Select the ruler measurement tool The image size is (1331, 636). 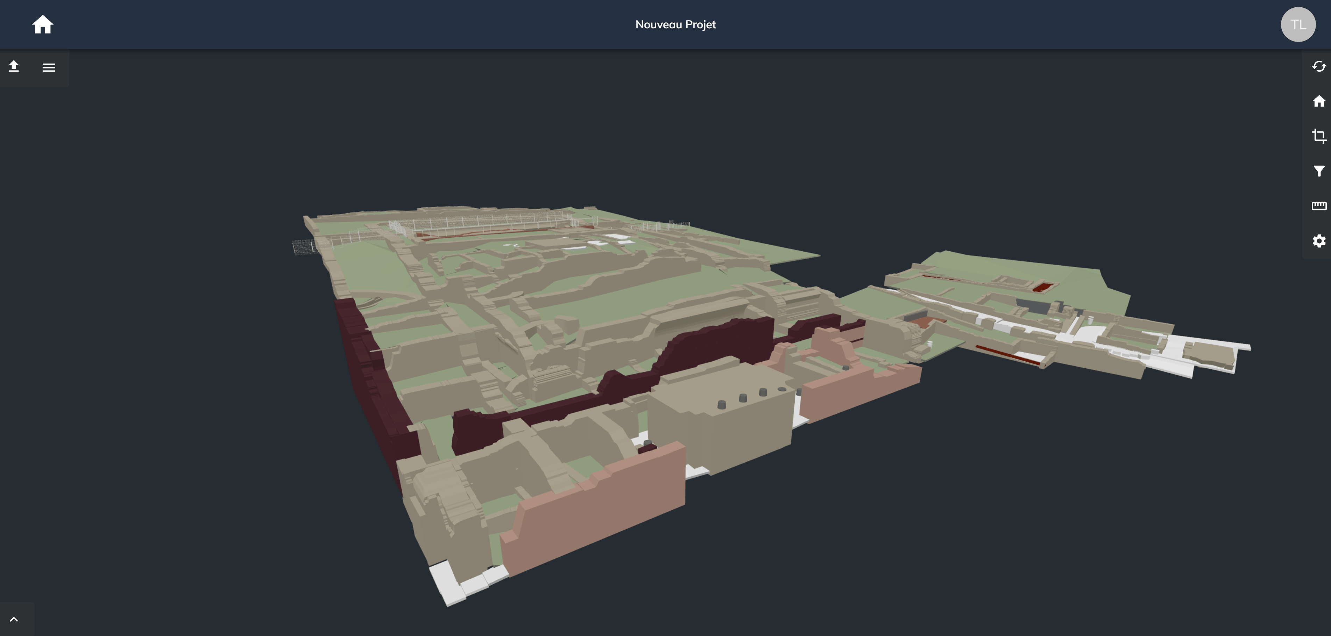click(1319, 206)
